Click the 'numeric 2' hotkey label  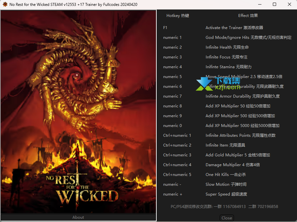[x=172, y=47]
